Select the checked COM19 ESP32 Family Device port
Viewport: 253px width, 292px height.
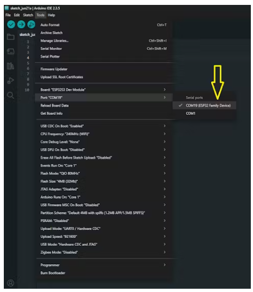(204, 105)
